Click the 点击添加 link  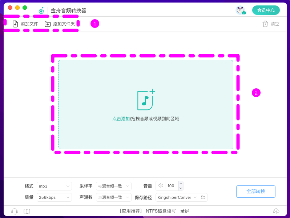tap(121, 119)
